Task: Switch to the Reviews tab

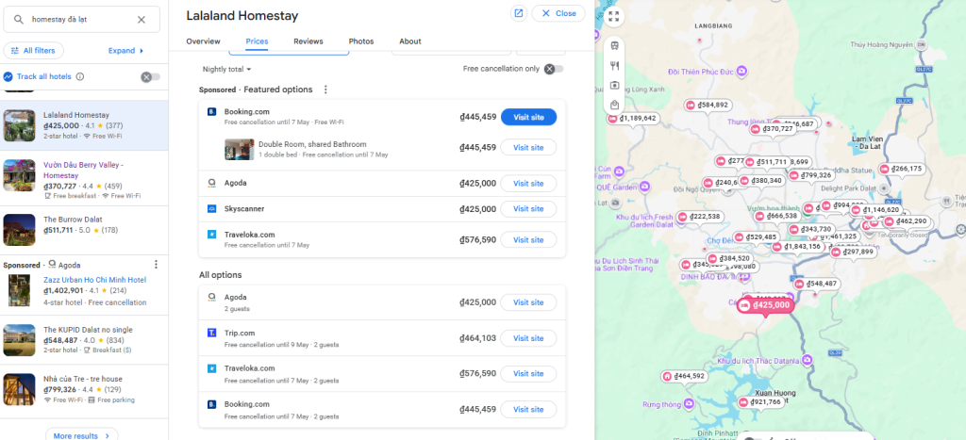Action: pos(308,41)
